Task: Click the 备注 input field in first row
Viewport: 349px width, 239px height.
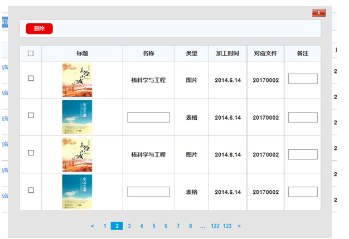Action: (303, 79)
